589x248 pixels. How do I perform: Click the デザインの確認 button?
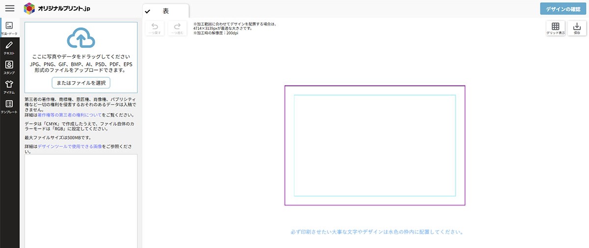pos(563,9)
